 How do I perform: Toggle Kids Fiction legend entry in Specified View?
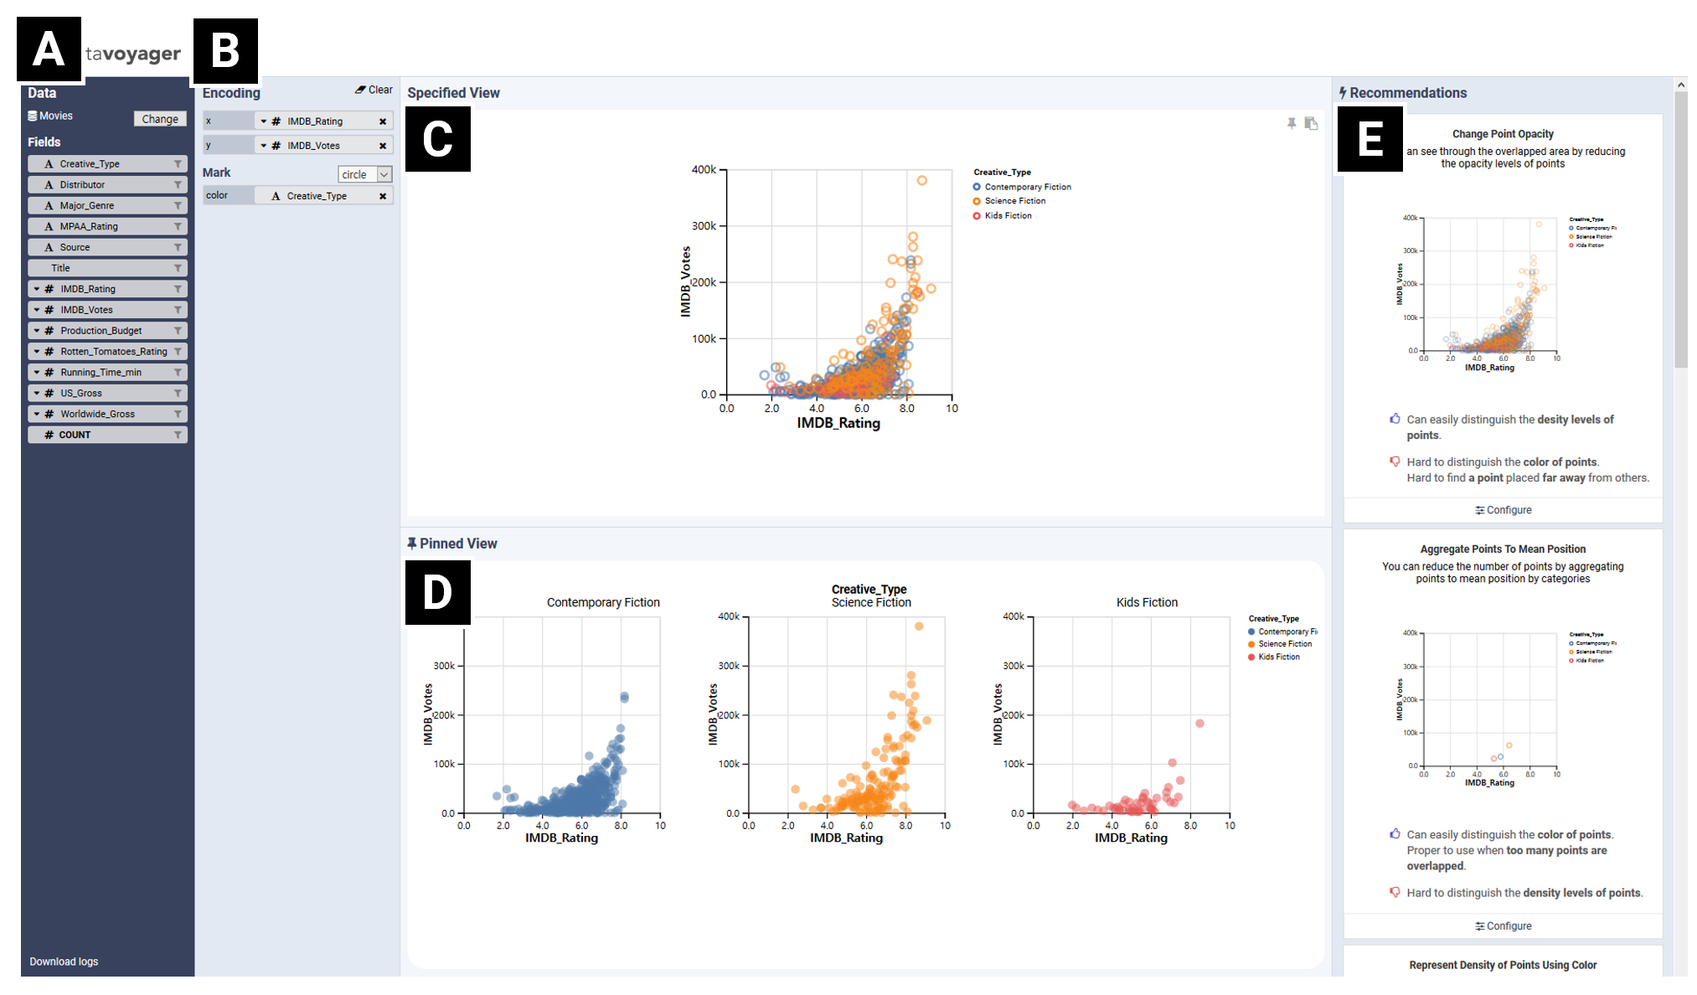pos(1008,216)
